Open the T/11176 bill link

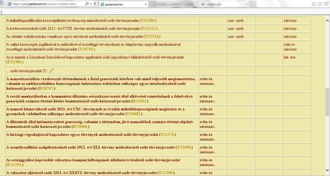coord(168,134)
